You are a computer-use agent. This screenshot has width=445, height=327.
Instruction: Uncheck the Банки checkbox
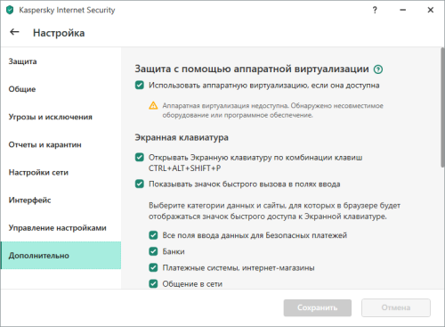point(153,251)
